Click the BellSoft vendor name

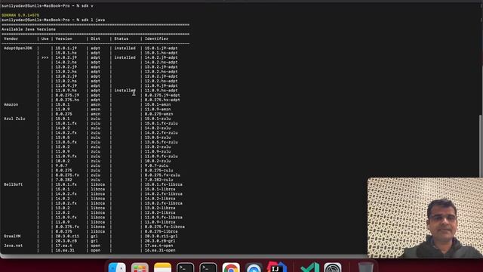14,184
